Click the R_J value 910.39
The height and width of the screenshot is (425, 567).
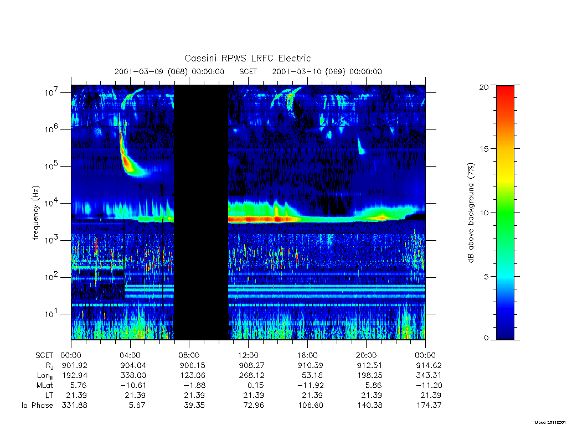coord(311,365)
